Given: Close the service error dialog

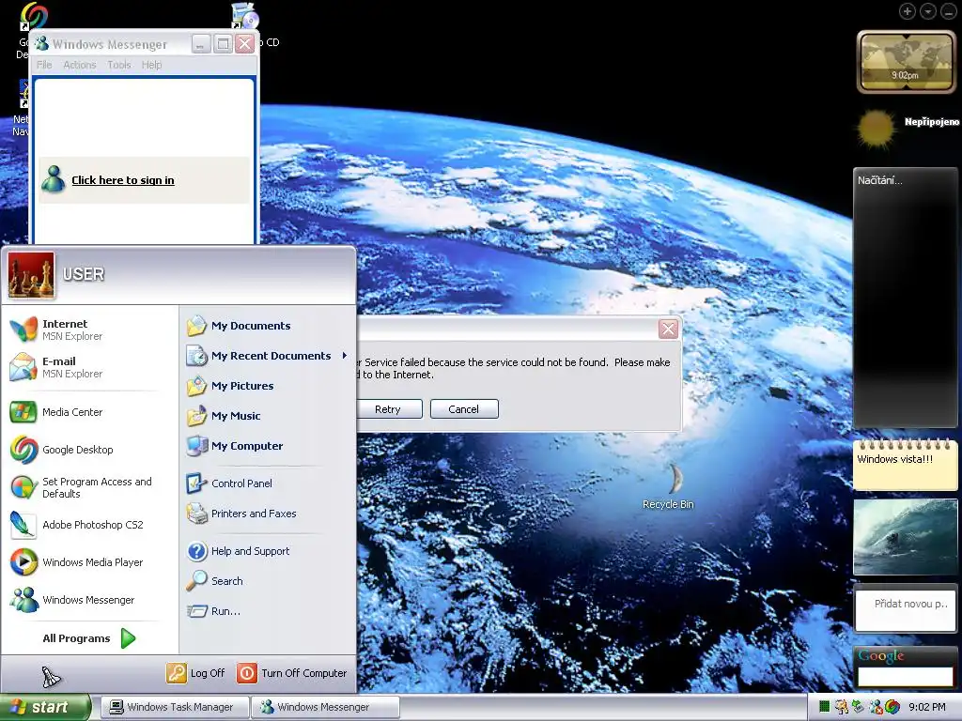Looking at the screenshot, I should [x=668, y=330].
